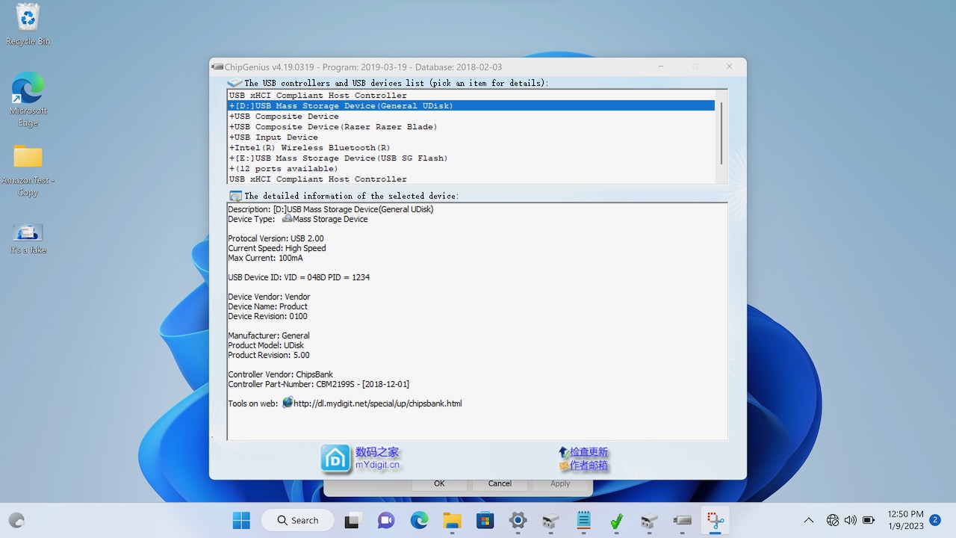Select +USB Input Device row

click(471, 137)
